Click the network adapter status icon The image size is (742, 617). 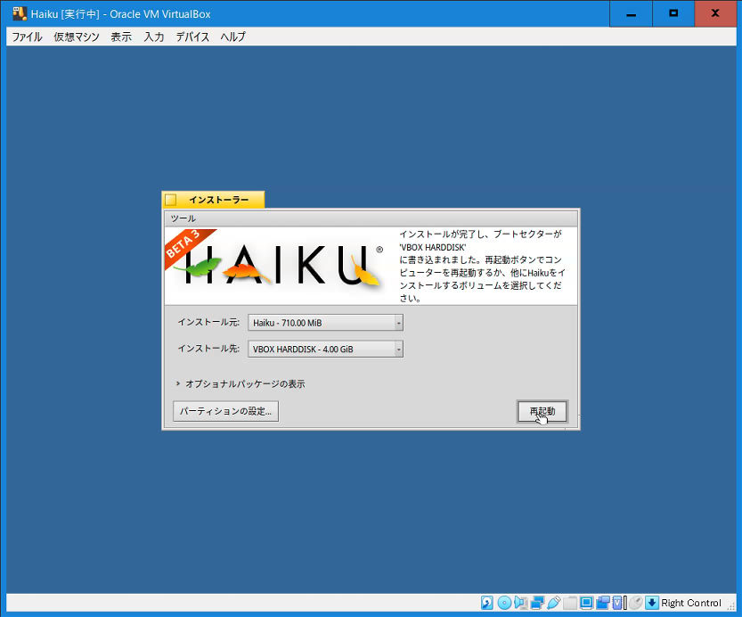pyautogui.click(x=537, y=603)
